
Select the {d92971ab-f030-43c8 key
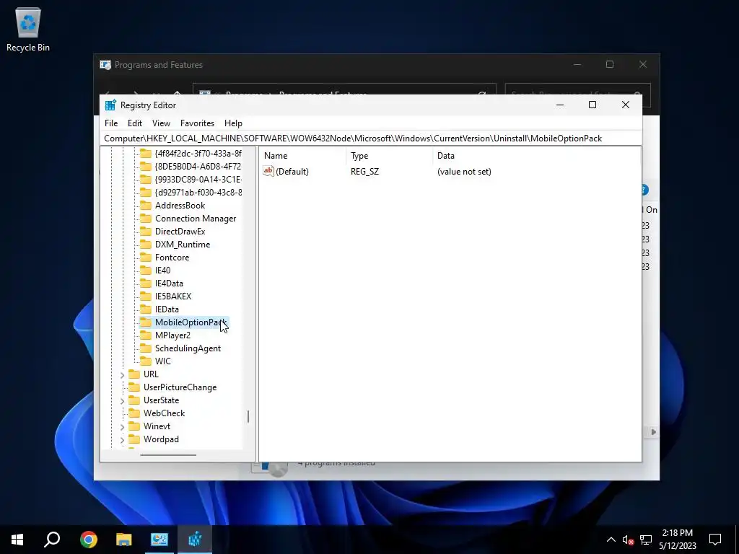point(198,193)
